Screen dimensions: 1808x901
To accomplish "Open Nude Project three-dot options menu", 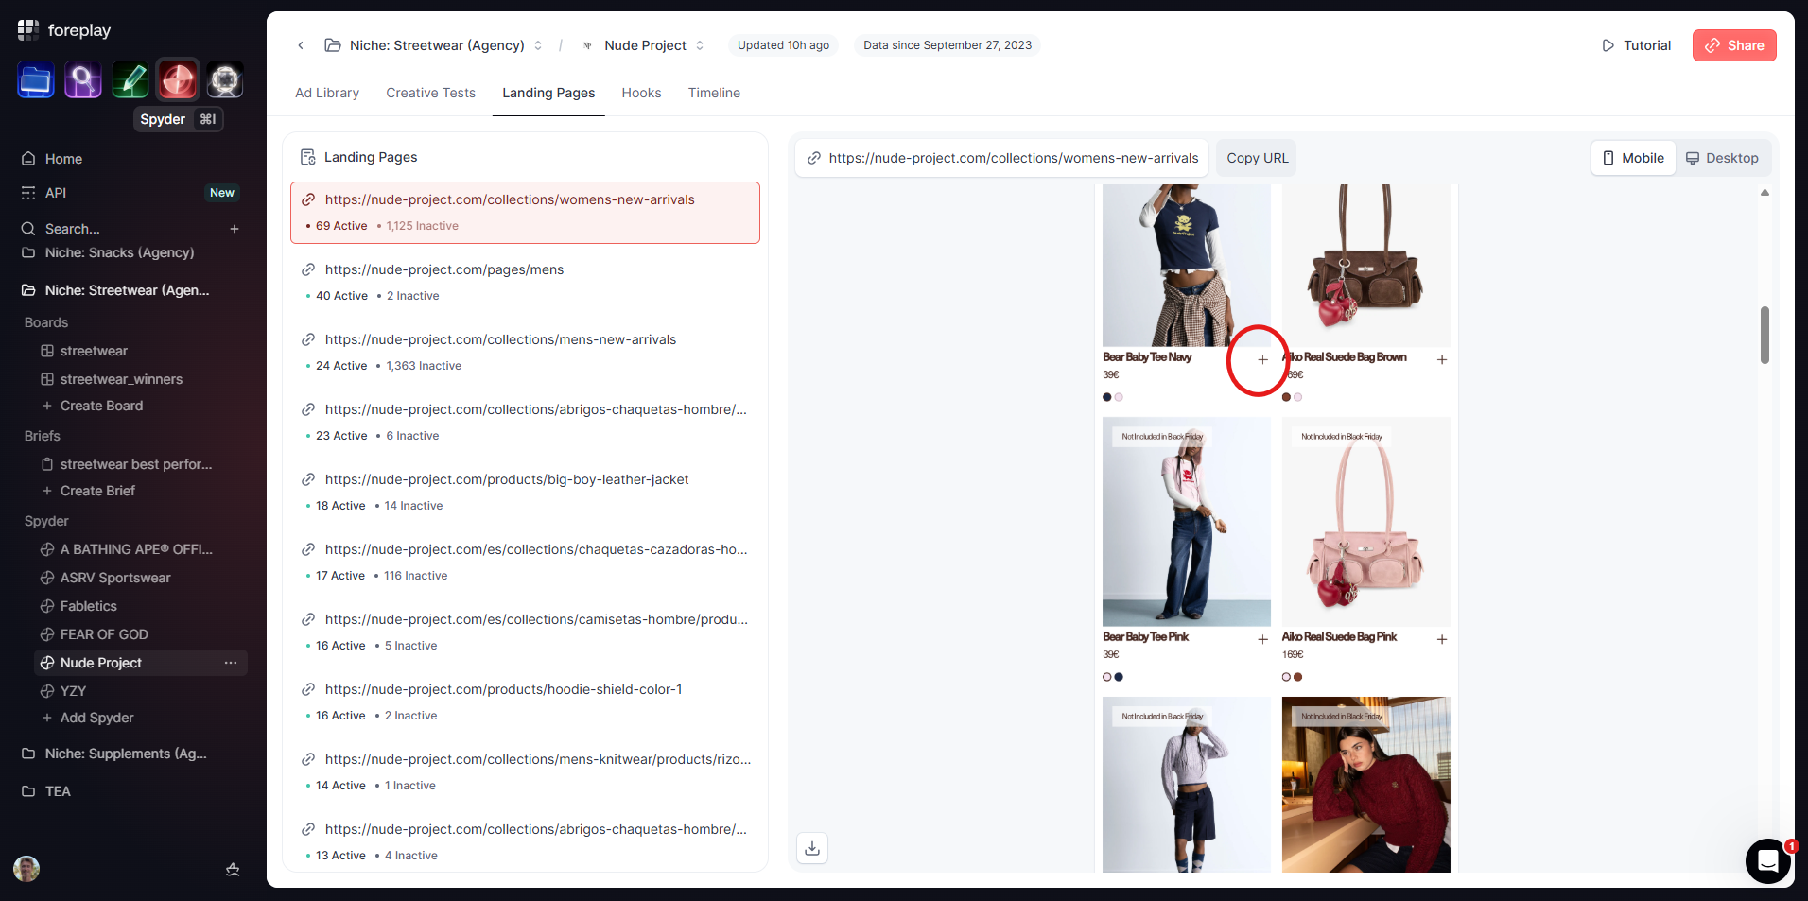I will [231, 663].
